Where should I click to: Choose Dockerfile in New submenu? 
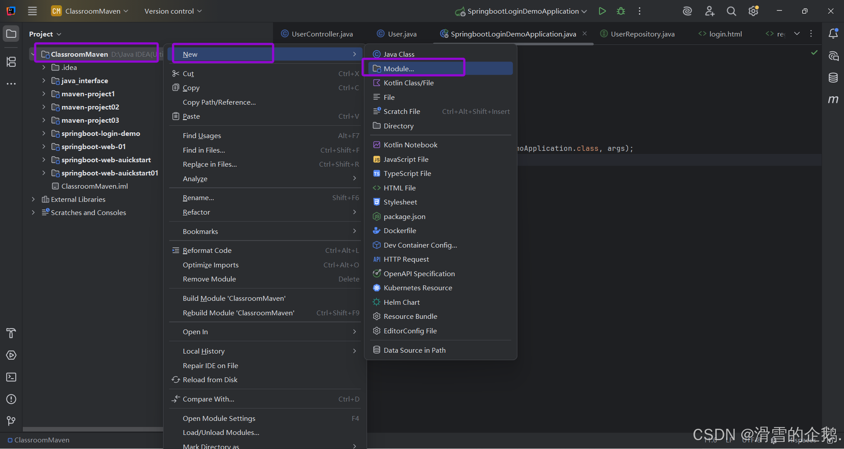[x=440, y=230]
